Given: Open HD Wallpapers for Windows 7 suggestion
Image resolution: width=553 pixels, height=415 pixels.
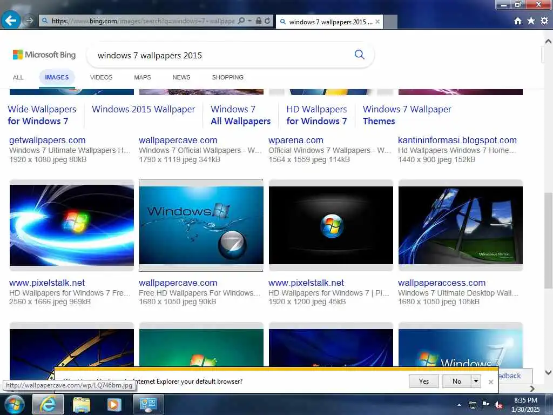Looking at the screenshot, I should pyautogui.click(x=316, y=115).
